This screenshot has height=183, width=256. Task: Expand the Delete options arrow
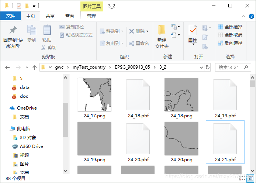148,31
